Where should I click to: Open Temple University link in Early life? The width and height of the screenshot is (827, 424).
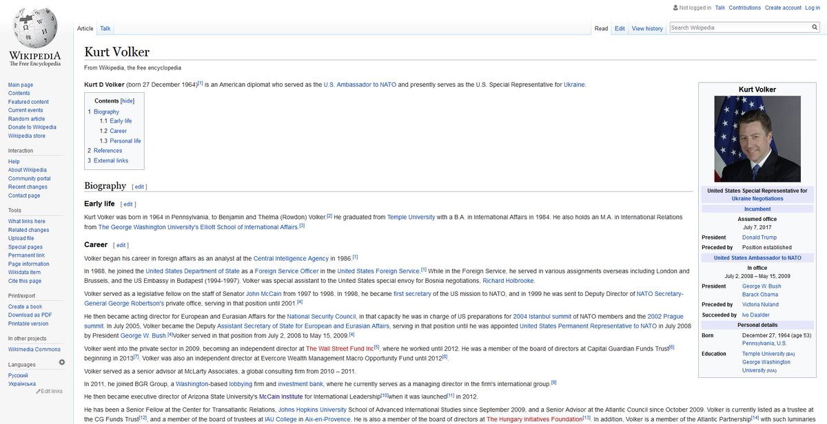(x=411, y=218)
